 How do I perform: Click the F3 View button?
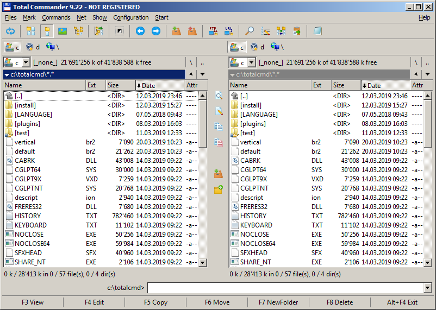point(33,302)
